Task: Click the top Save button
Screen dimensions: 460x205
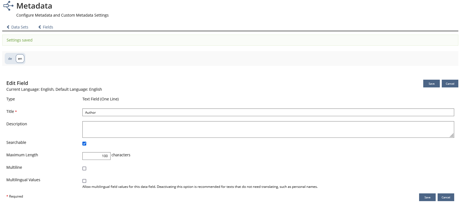Action: click(x=432, y=84)
